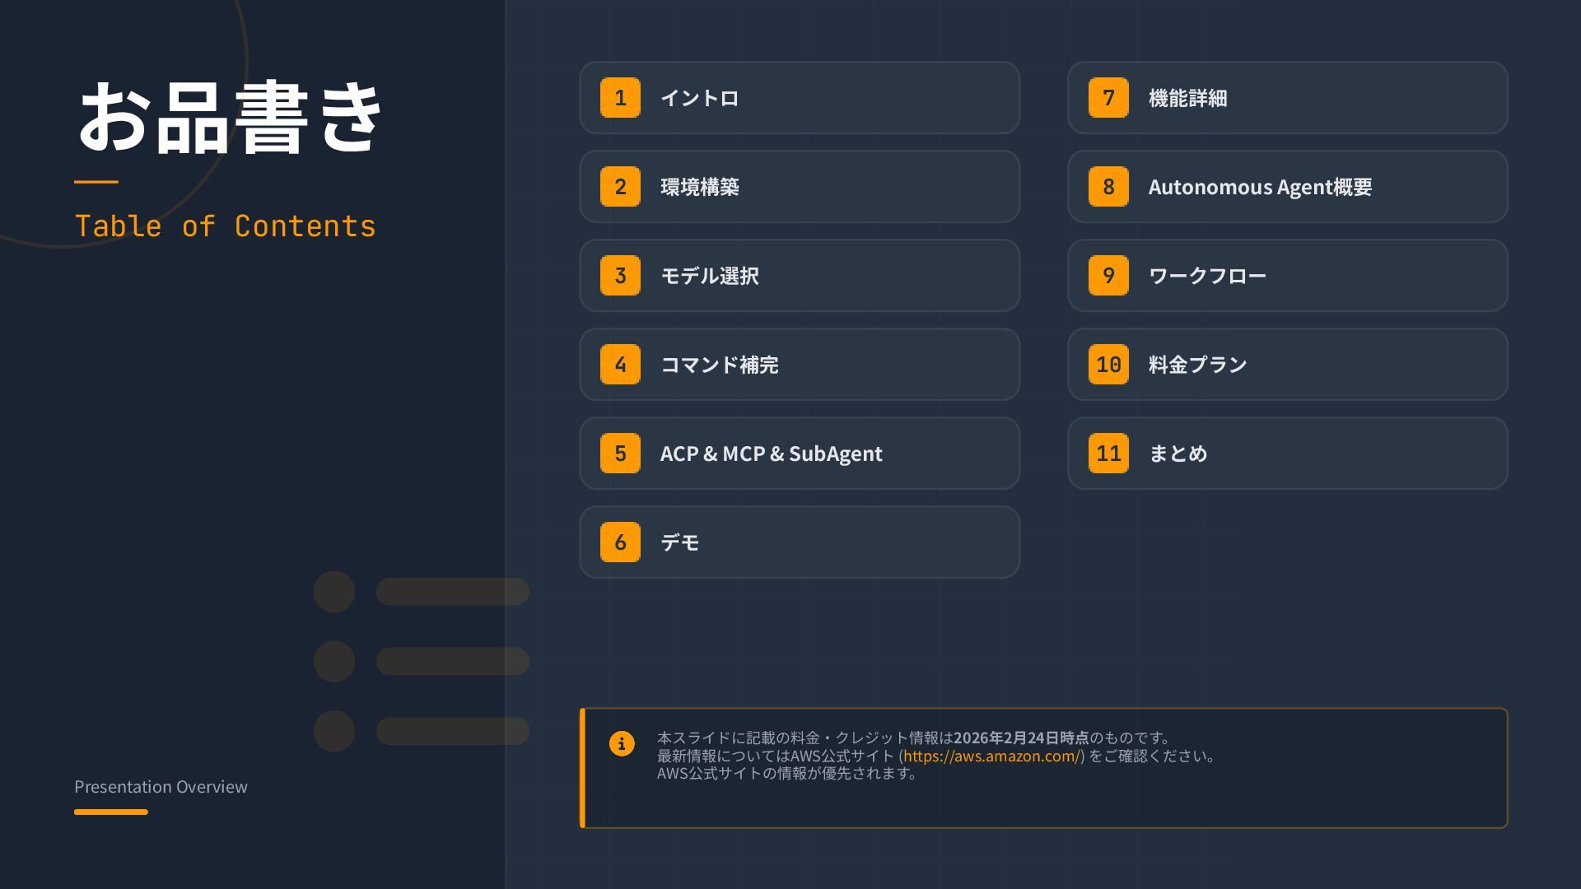Select the イントロ agenda item
This screenshot has width=1581, height=889.
[x=699, y=98]
